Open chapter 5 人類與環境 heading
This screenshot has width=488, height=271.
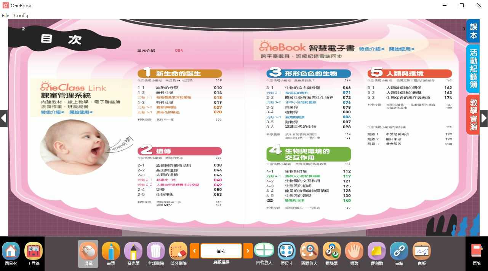pos(410,73)
